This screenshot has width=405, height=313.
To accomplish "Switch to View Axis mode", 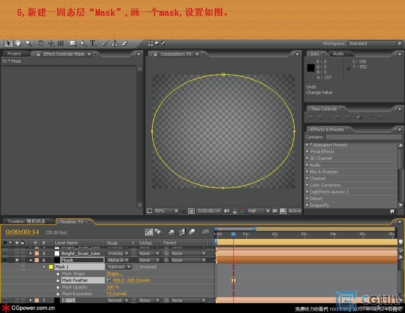I will (163, 43).
